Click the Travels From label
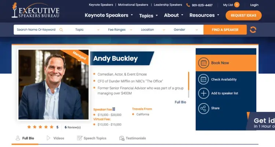 [142, 109]
